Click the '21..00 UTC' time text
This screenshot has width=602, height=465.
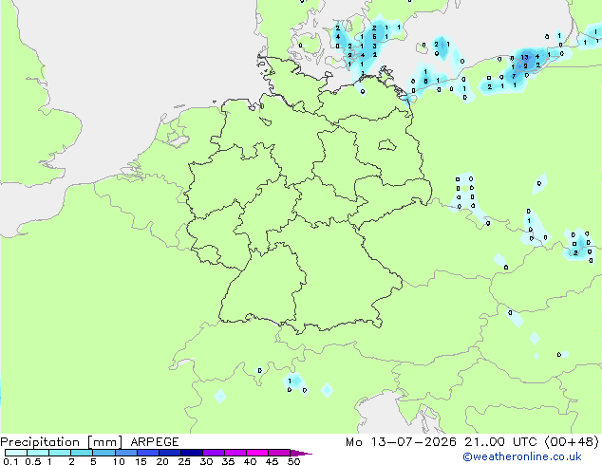point(500,442)
